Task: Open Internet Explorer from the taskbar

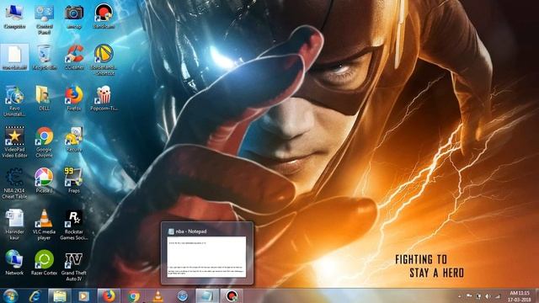Action: pos(35,295)
